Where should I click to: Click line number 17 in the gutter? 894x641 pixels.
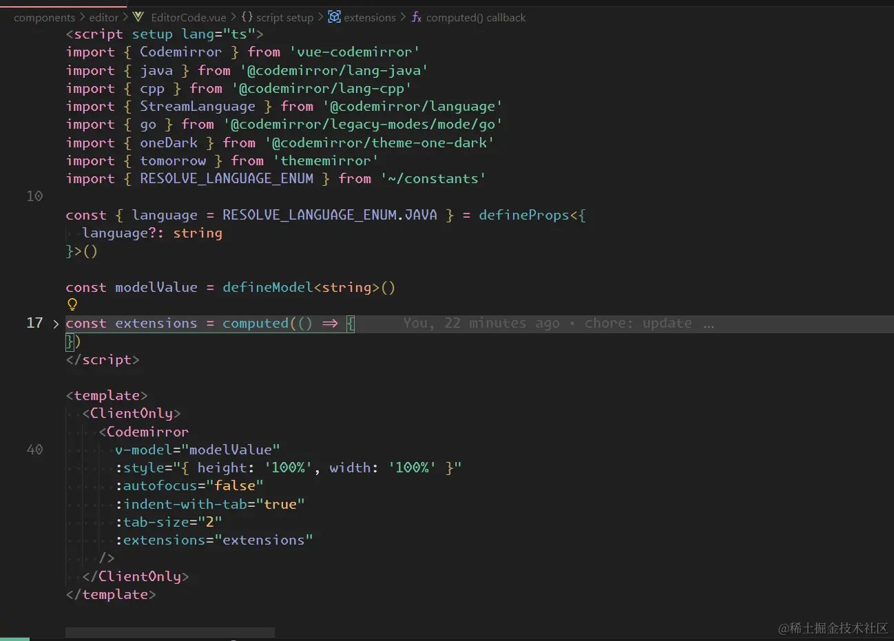pos(34,323)
